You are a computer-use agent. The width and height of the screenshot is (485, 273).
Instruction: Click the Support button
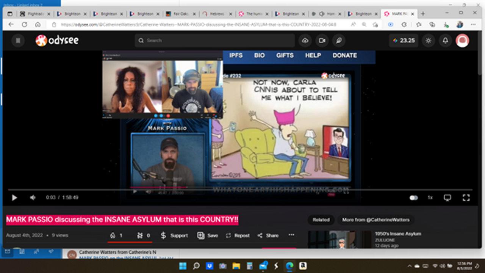(x=174, y=235)
